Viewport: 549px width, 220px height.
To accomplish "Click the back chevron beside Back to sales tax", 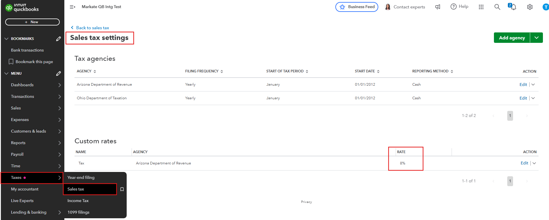I will [72, 27].
